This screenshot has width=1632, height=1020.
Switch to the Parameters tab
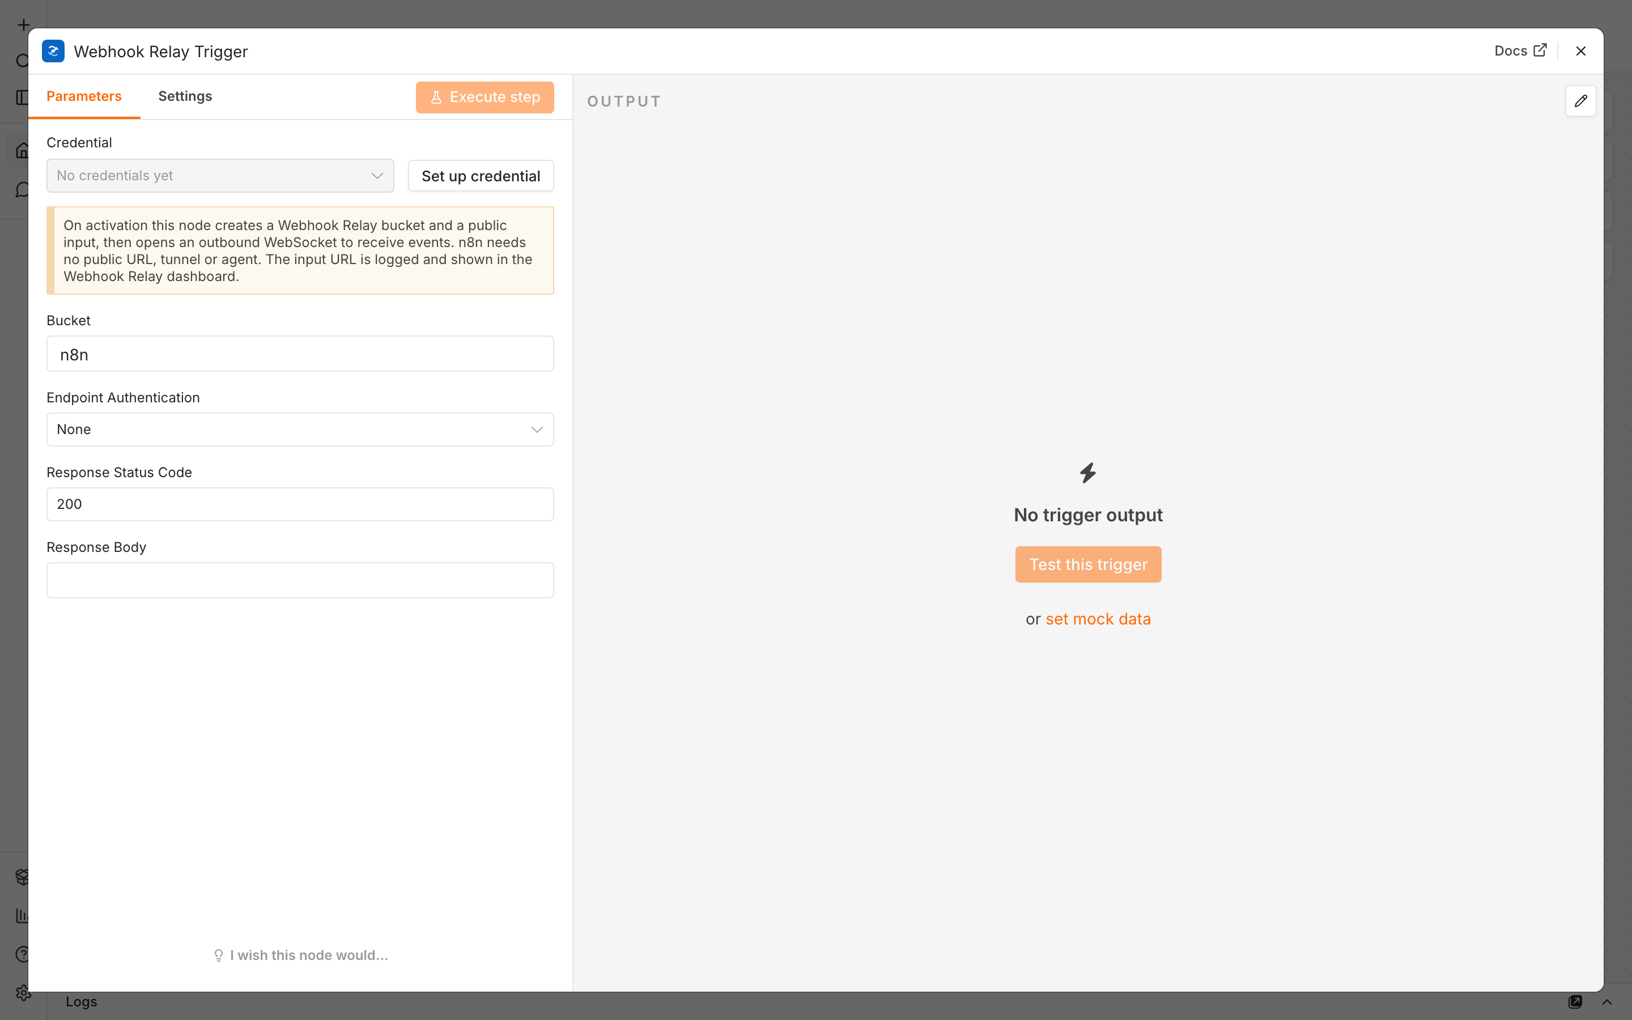[x=84, y=96]
